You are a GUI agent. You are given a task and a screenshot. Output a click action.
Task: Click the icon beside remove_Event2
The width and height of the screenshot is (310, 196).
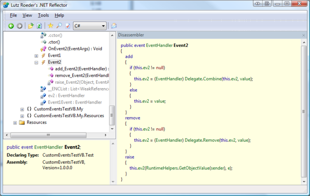(x=51, y=75)
